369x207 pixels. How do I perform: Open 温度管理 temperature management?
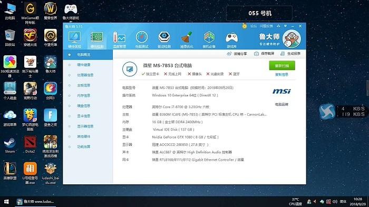click(119, 40)
